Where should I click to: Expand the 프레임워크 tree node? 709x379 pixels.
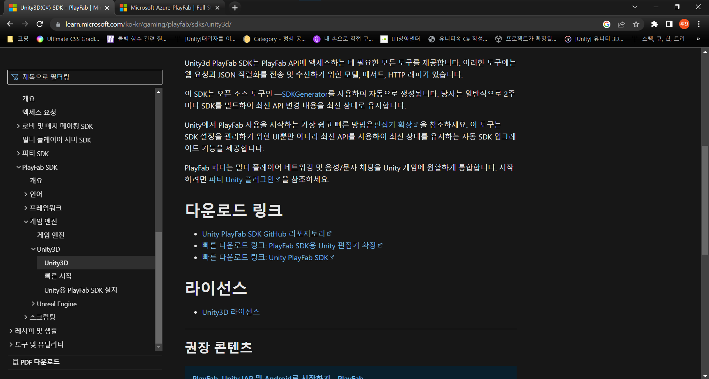(26, 208)
